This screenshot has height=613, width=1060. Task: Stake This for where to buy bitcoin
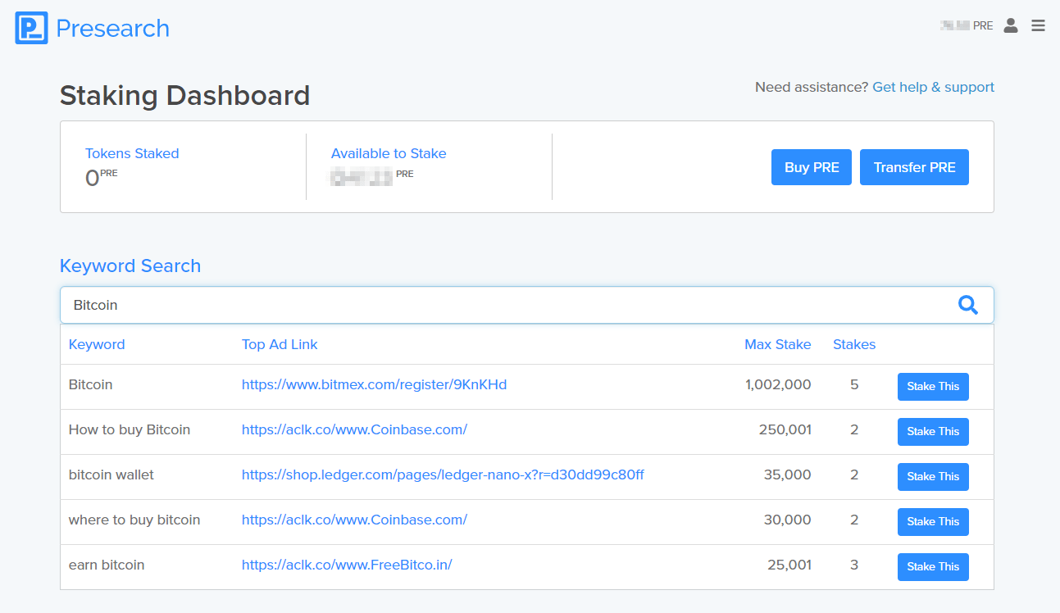click(x=933, y=522)
